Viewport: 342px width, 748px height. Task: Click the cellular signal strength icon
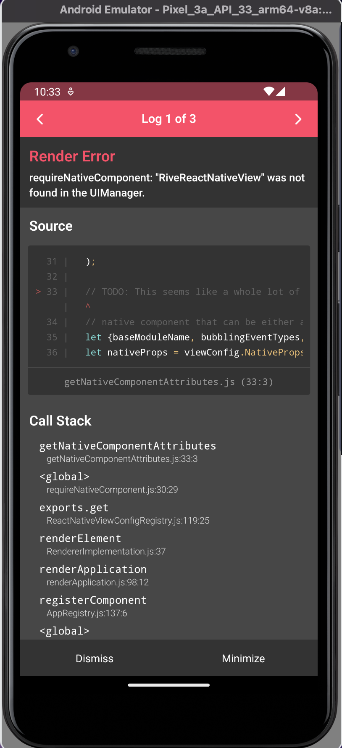point(281,91)
